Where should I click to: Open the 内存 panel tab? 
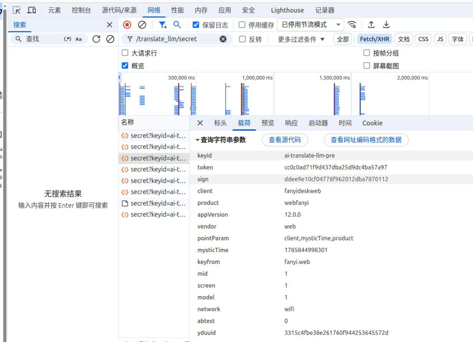(x=201, y=11)
